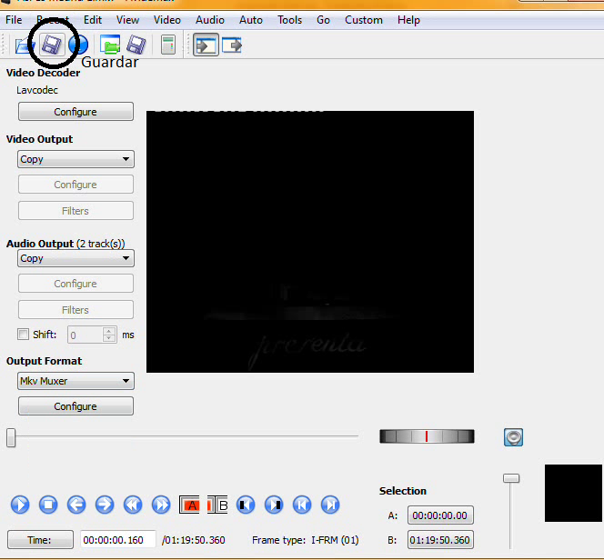Screen dimensions: 604x560
Task: Click the small black thumbnail preview
Action: [x=573, y=493]
